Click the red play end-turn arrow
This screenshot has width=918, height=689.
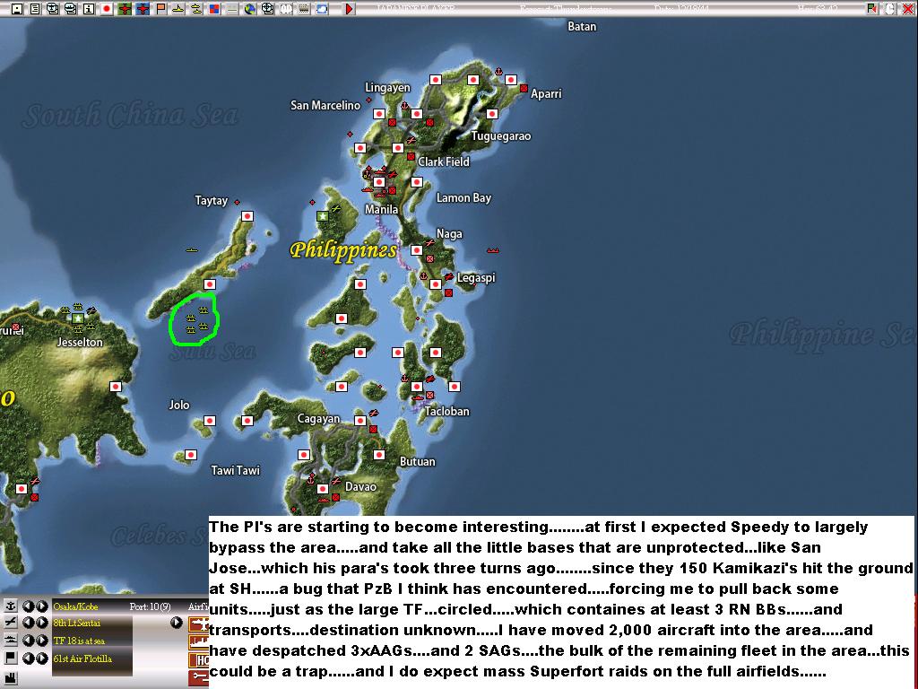click(350, 9)
